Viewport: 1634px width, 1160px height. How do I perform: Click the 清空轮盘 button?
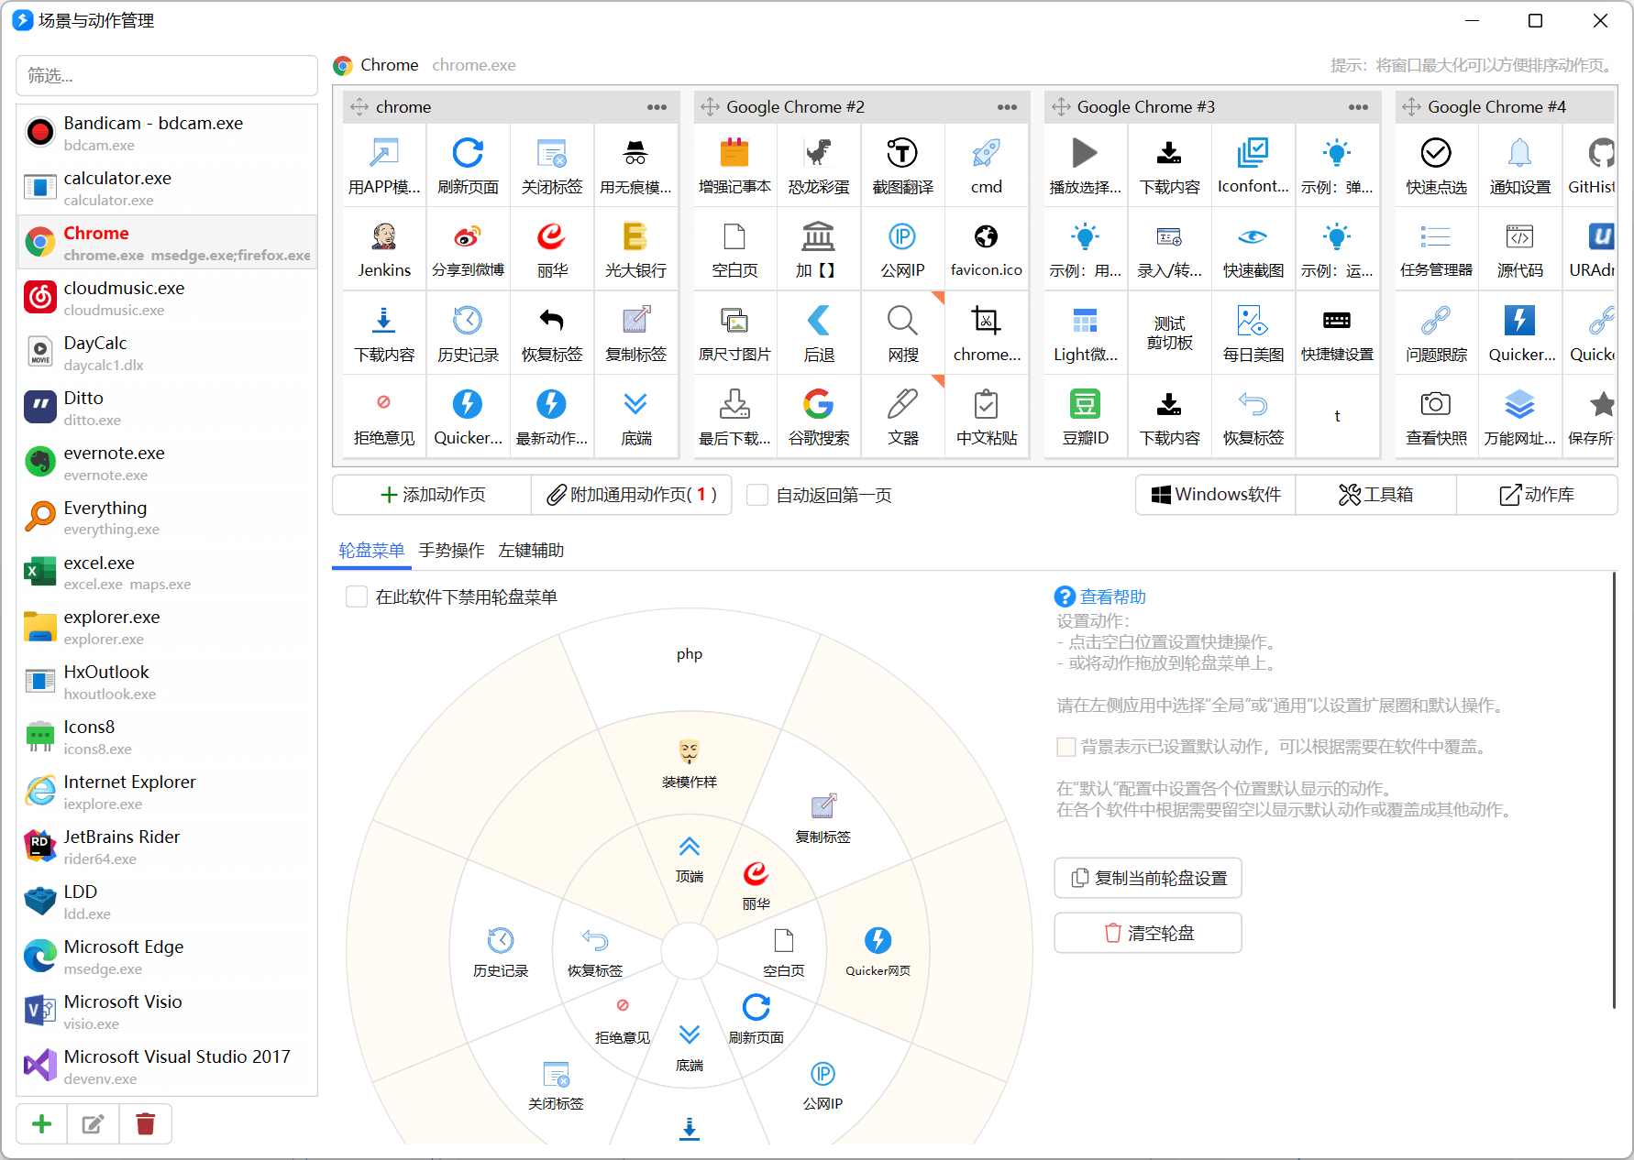[1148, 933]
